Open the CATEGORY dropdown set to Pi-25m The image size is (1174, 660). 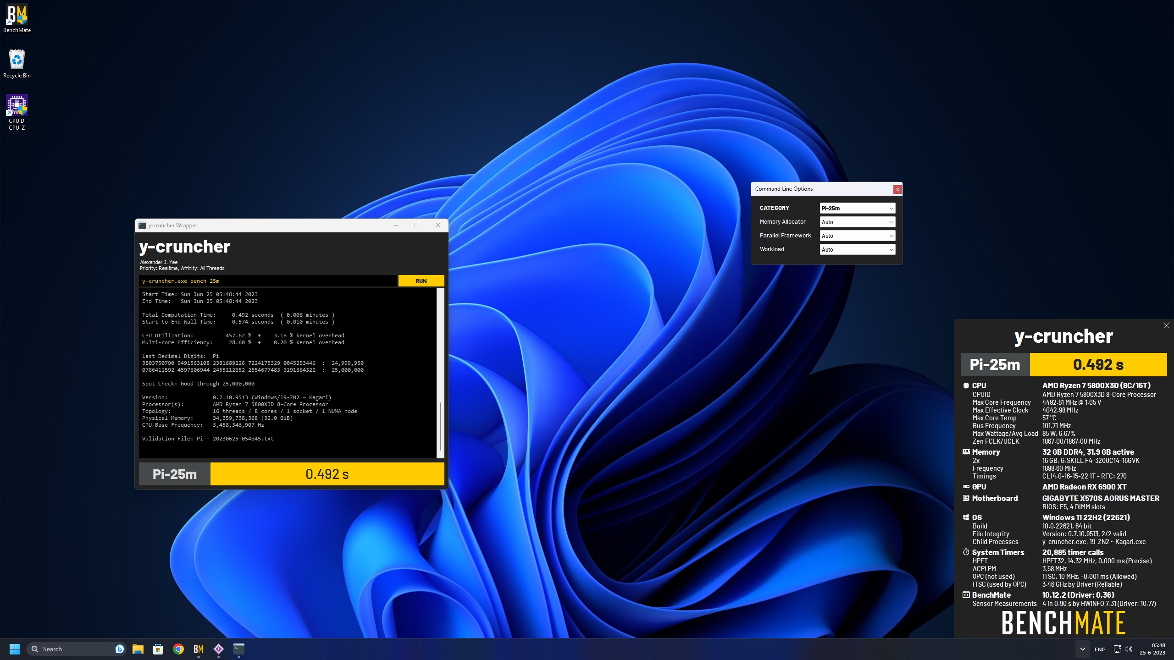click(x=858, y=208)
